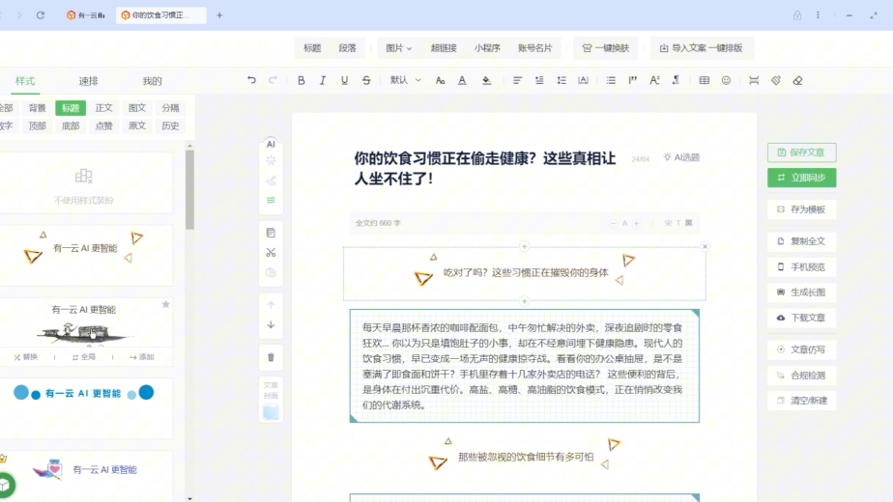Image resolution: width=893 pixels, height=502 pixels.
Task: Expand the 图片 dropdown menu
Action: point(398,47)
